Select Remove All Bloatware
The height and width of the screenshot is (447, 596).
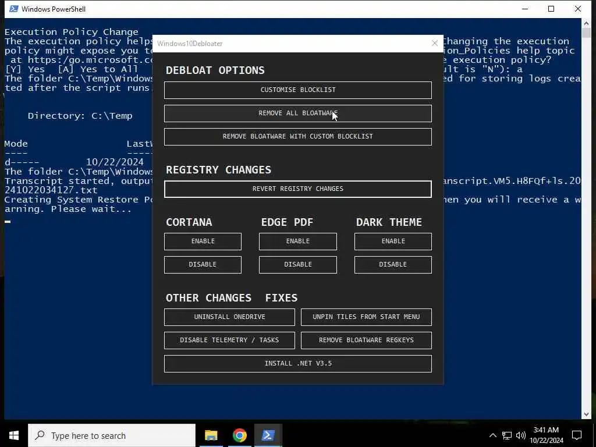point(297,113)
